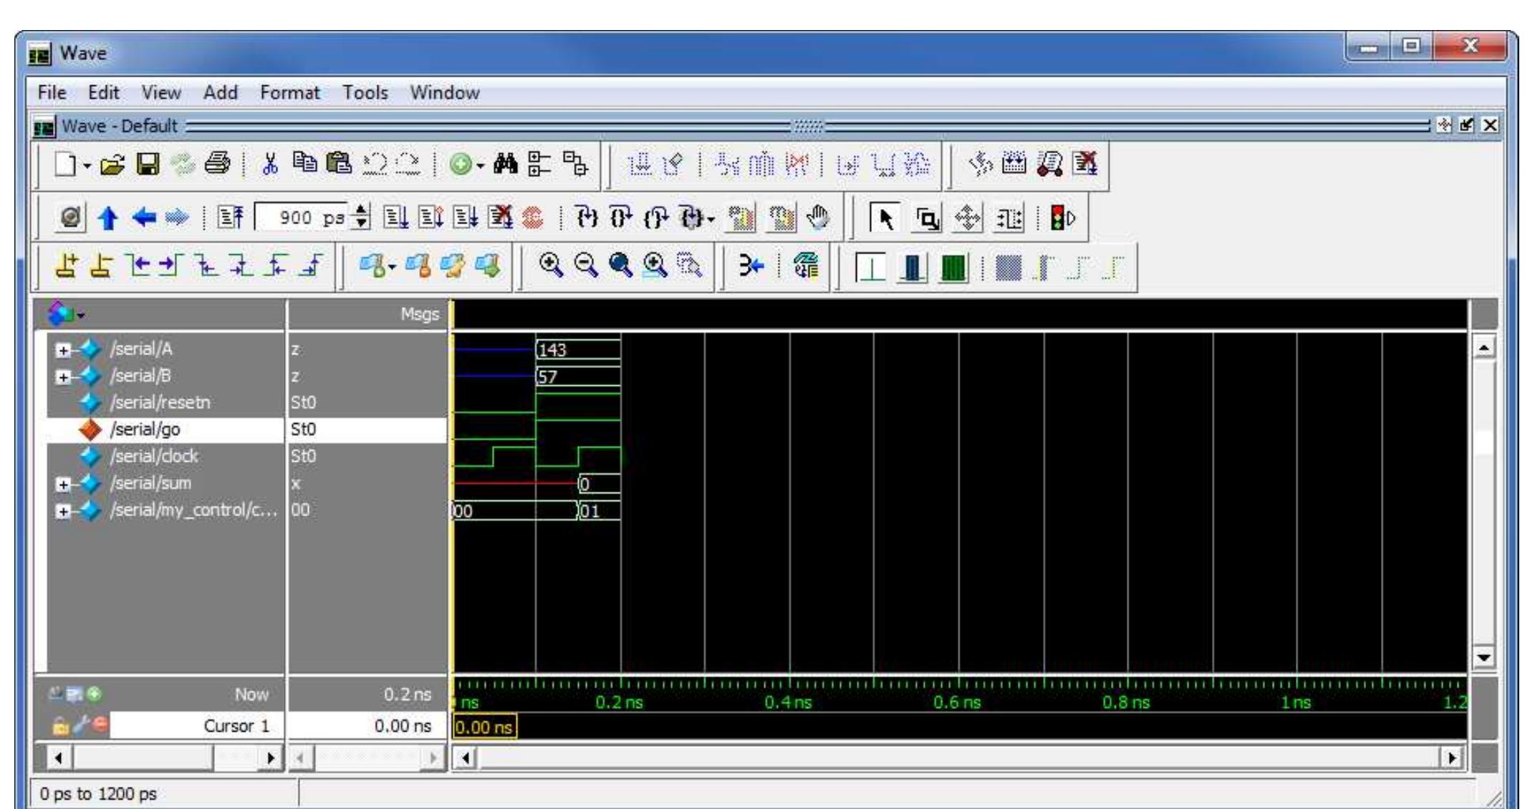Toggle the four-arrow move mode icon

point(968,218)
